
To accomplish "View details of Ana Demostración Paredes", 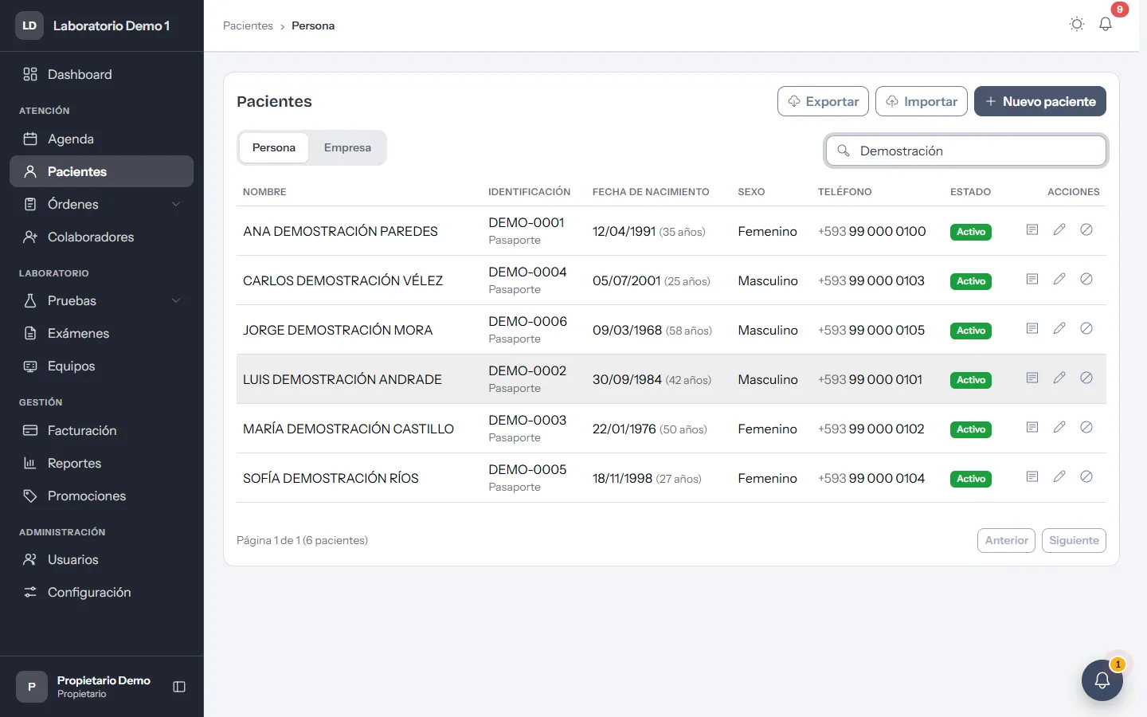I will pos(1032,229).
